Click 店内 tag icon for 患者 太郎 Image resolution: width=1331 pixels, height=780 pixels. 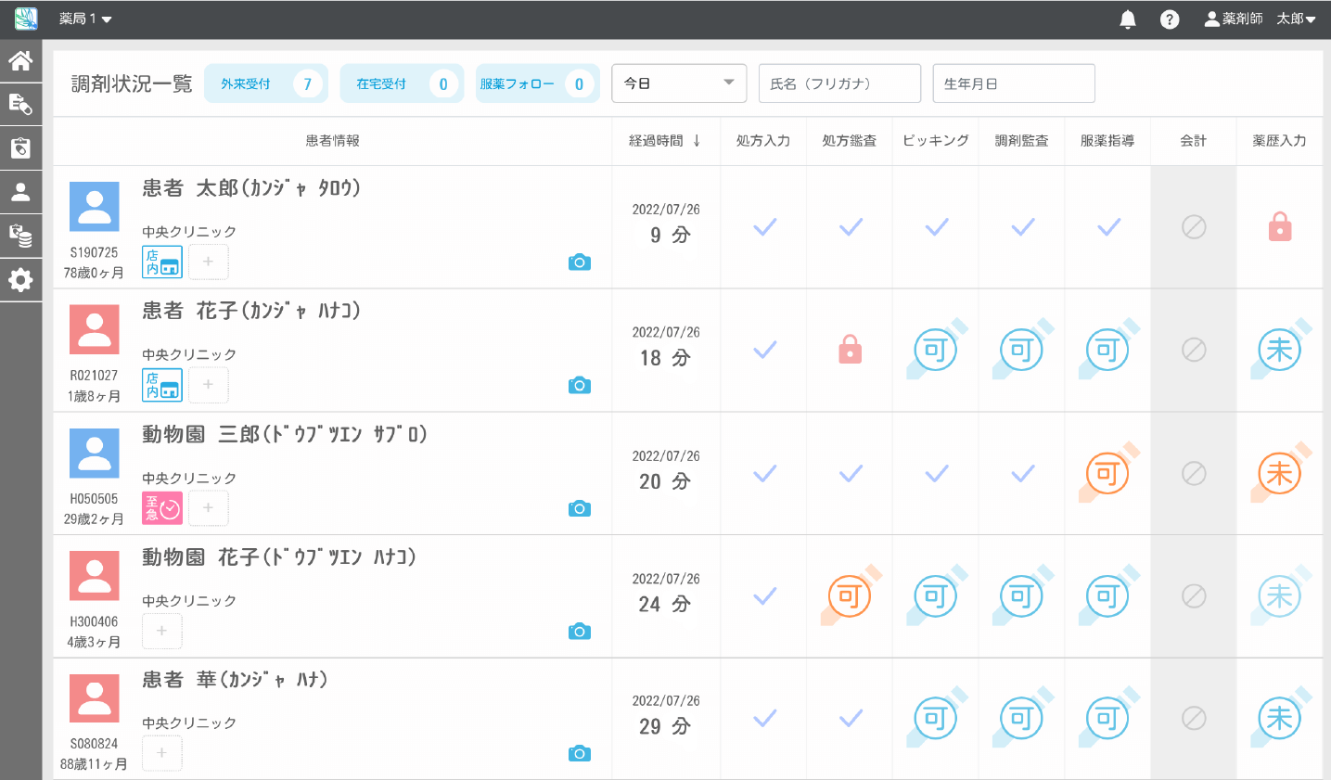coord(162,262)
